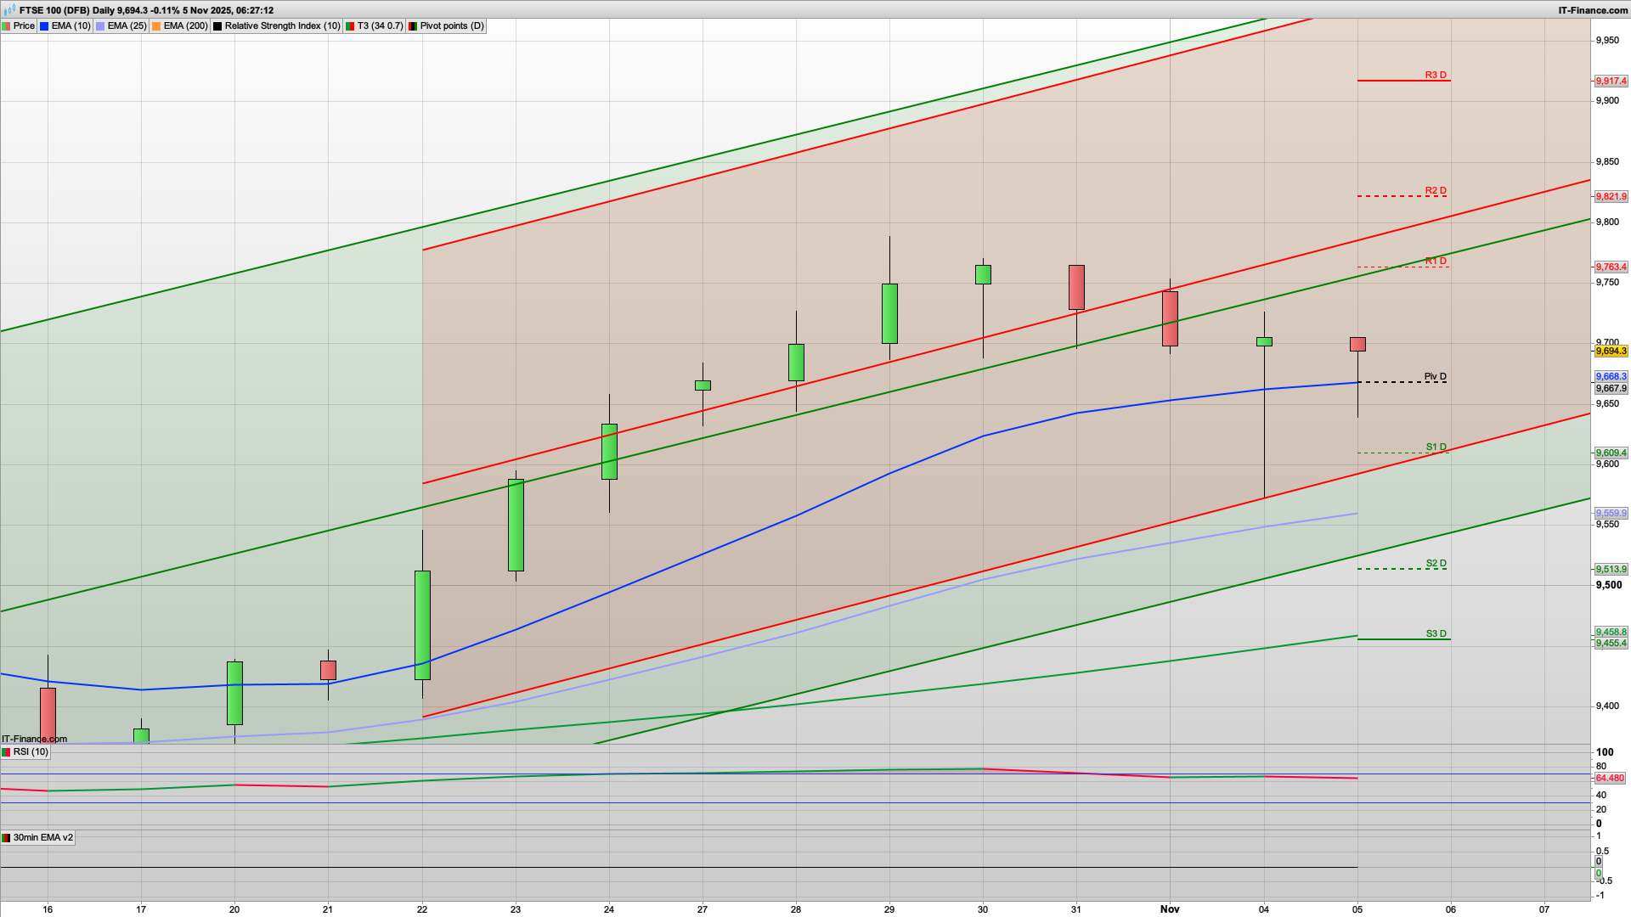
Task: Select the candlestick chart icon in the title bar
Action: (x=9, y=11)
